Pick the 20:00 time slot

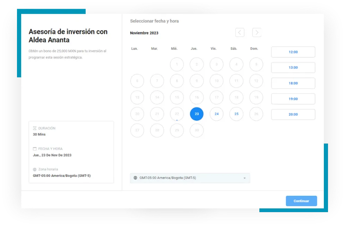coord(293,114)
